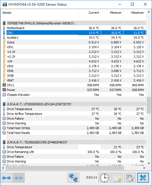
Task: Click the horizontal scrollbar thumb
Action: [65, 168]
